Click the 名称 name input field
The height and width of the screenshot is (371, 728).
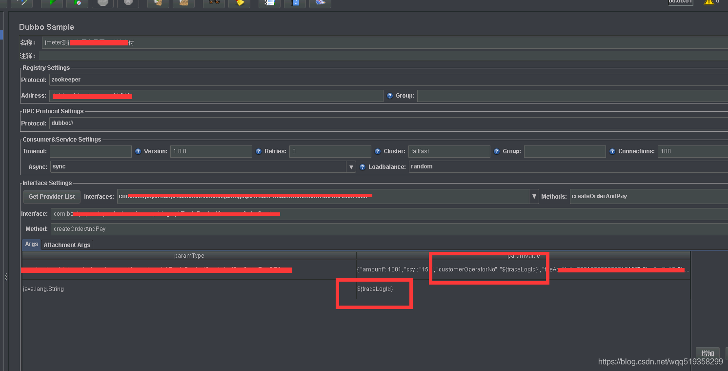point(384,42)
